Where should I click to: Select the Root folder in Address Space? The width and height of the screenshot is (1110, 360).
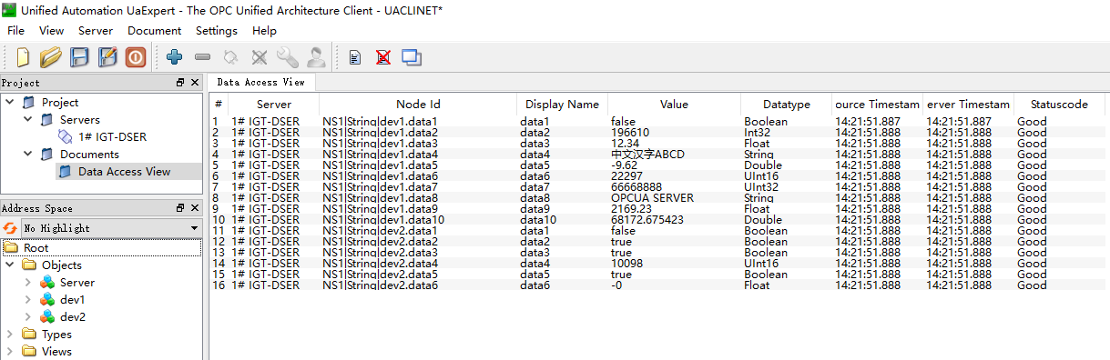click(36, 247)
